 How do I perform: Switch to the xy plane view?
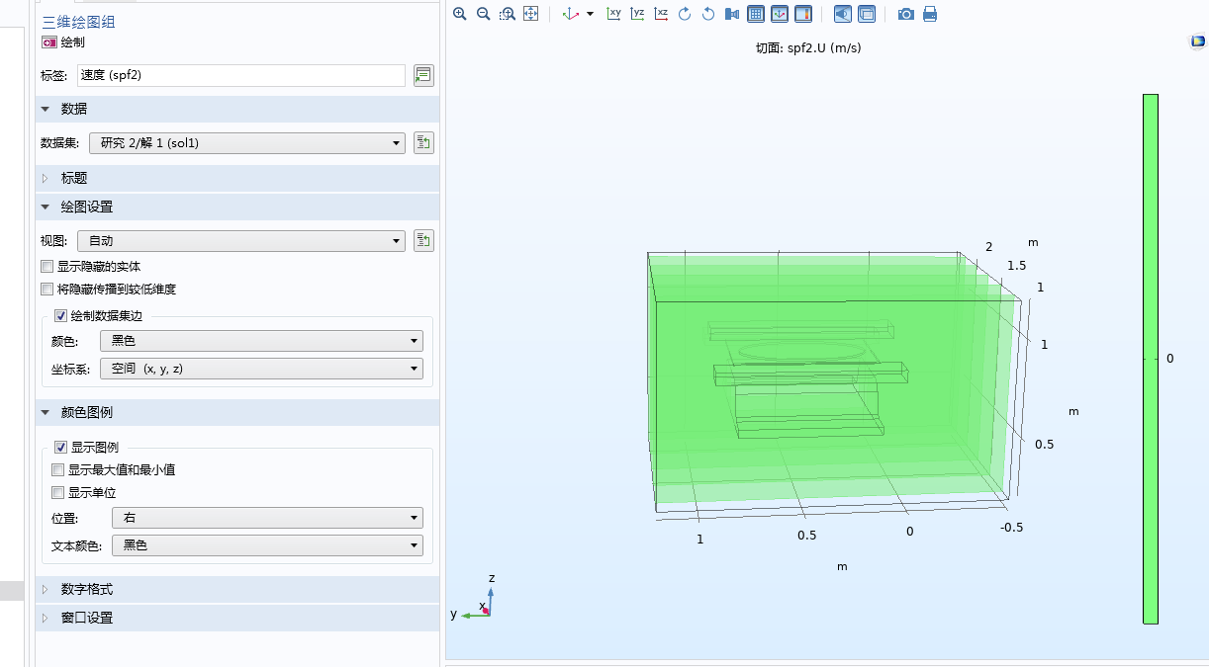(613, 14)
